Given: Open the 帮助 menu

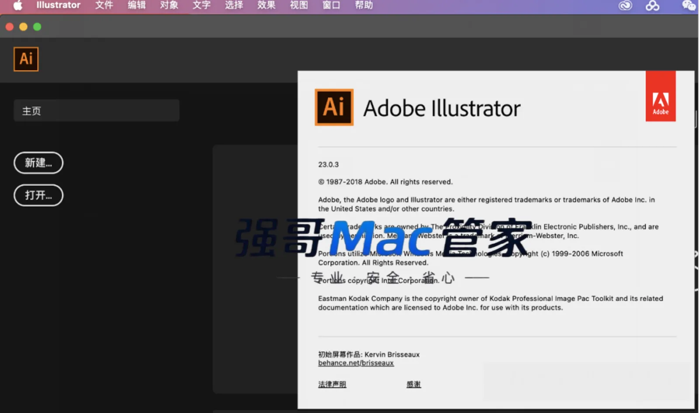Looking at the screenshot, I should (x=364, y=5).
